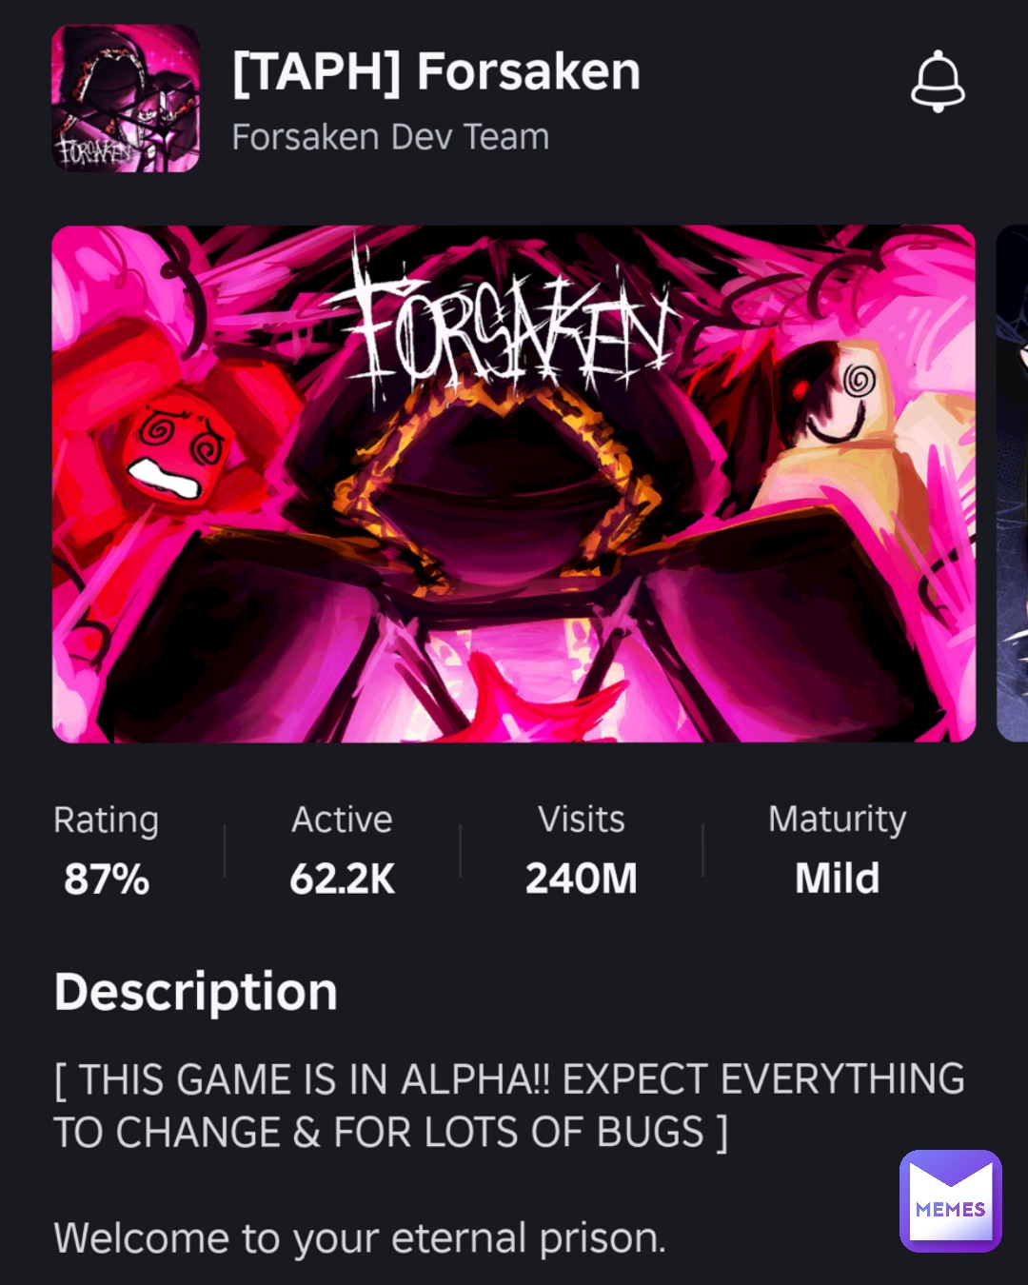The width and height of the screenshot is (1028, 1285).
Task: Select the 87% Rating stat
Action: coord(107,879)
